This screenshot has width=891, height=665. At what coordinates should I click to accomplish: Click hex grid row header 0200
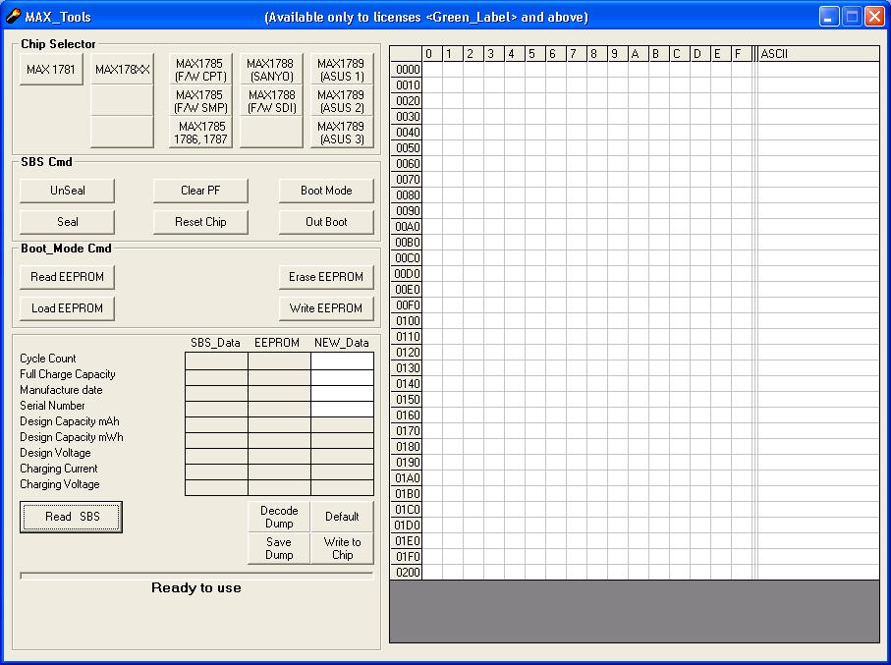tap(407, 573)
